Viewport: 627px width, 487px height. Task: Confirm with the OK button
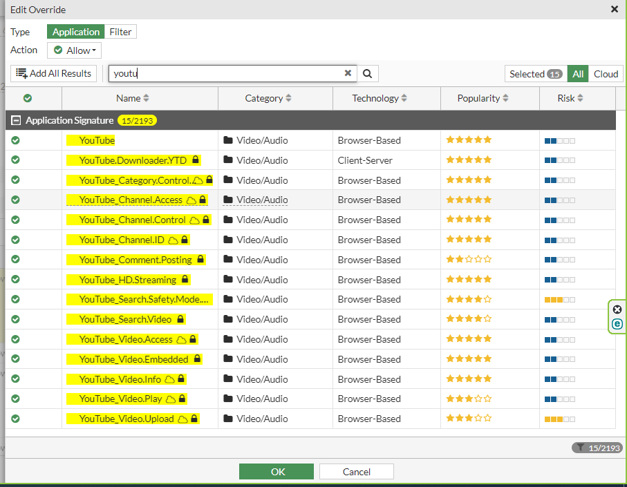(x=277, y=471)
